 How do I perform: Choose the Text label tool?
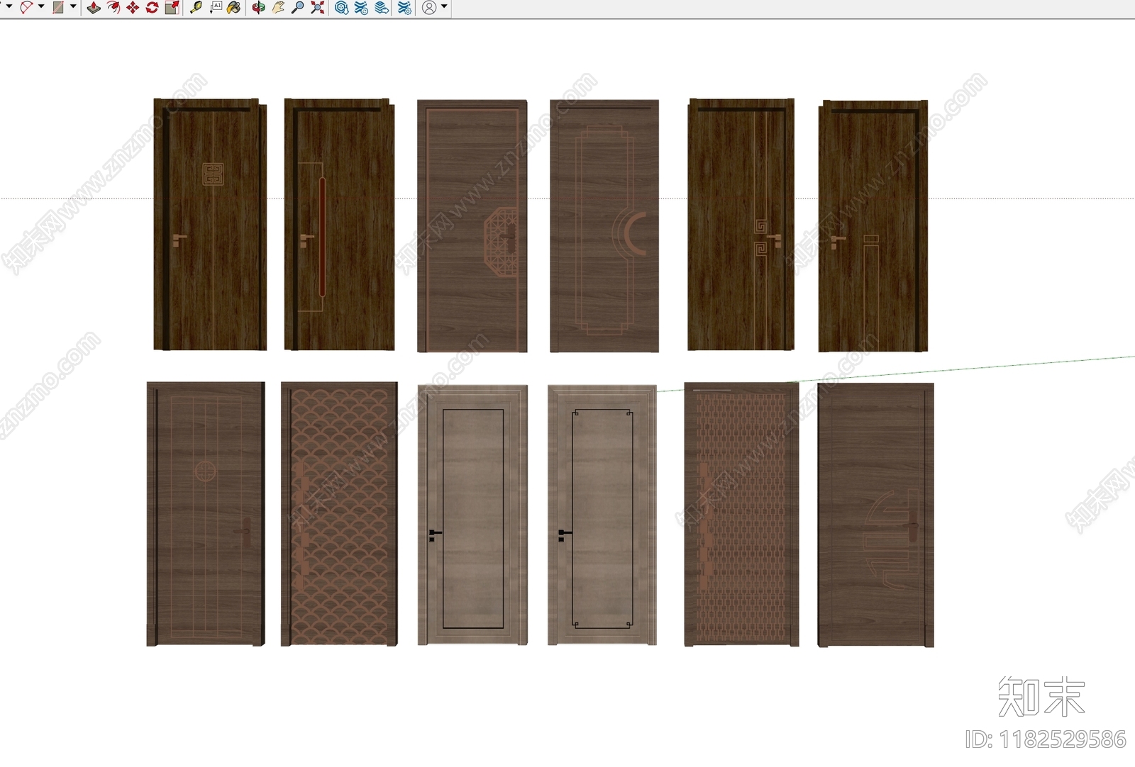click(x=216, y=7)
